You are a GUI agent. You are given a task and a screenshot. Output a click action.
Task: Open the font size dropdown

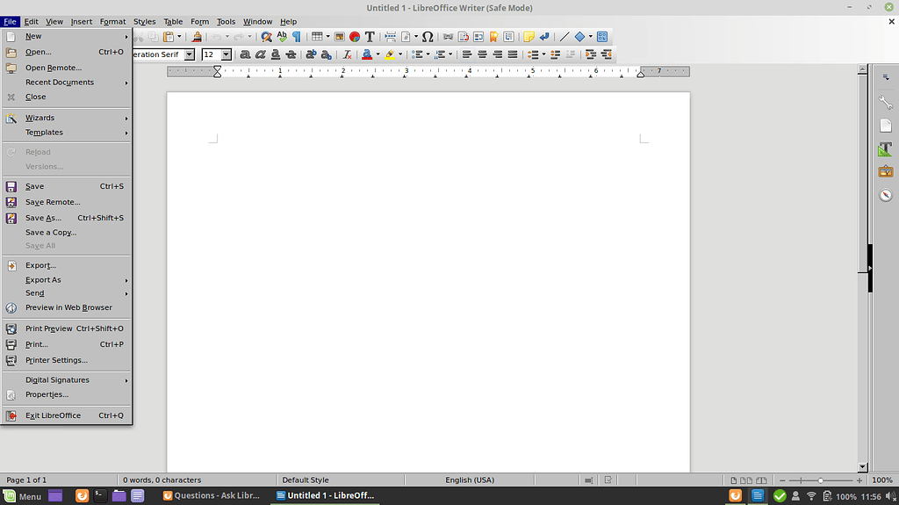(226, 54)
